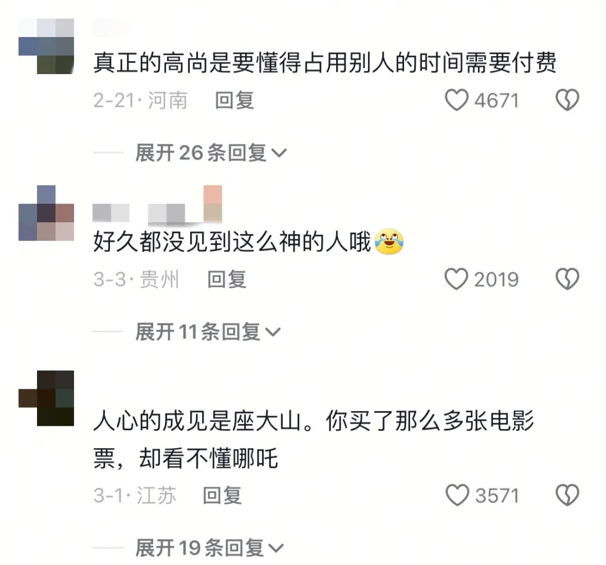Open first commenter's avatar profile
The height and width of the screenshot is (565, 606).
pyautogui.click(x=47, y=46)
